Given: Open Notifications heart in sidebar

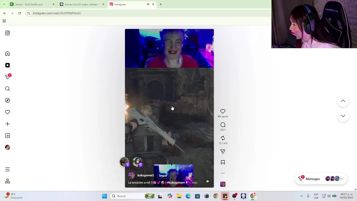Looking at the screenshot, I should (x=8, y=112).
